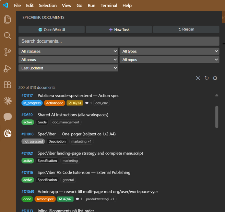225x212 pixels.
Task: Expand the All repos dropdown
Action: 169,60
